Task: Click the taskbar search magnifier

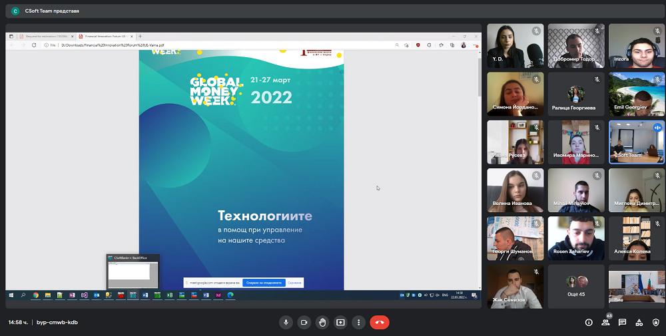Action: [x=23, y=295]
